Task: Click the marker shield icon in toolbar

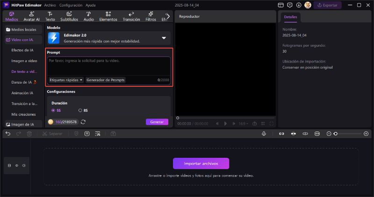Action: [76, 134]
